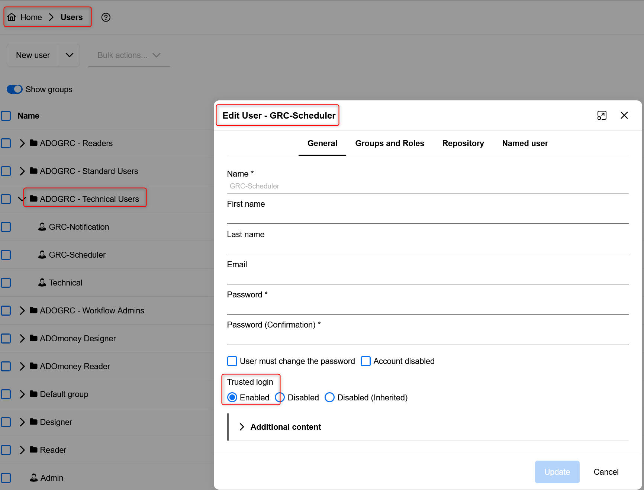
Task: Click the Technical user icon
Action: [42, 283]
